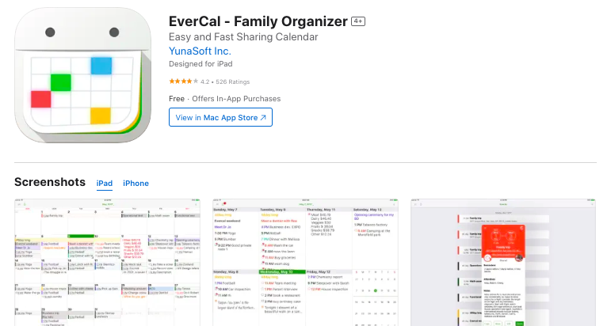Click the green square on the app icon

tap(60, 81)
